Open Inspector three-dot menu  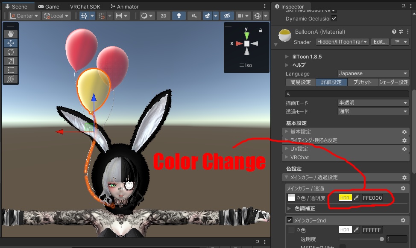(411, 6)
